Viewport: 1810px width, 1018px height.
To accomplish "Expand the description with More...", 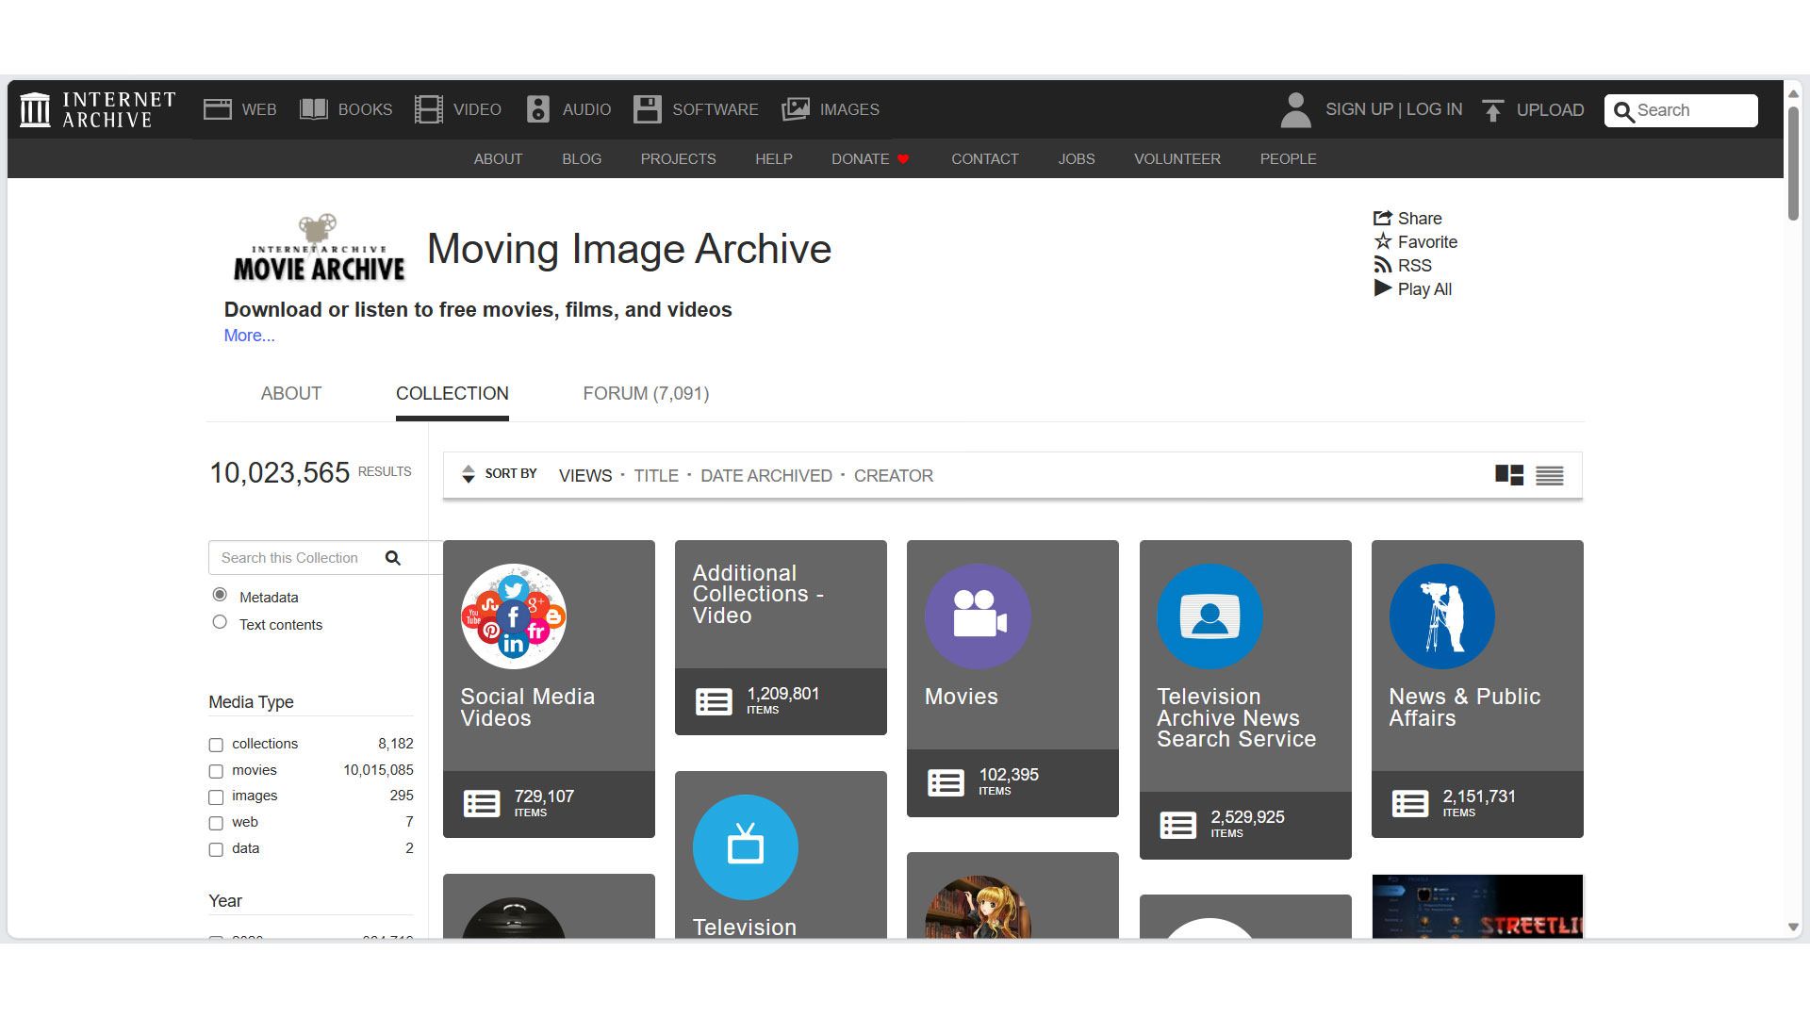I will (248, 336).
